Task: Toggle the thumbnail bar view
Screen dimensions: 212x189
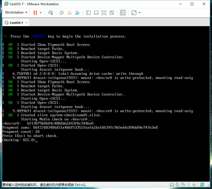Action: tap(96, 13)
